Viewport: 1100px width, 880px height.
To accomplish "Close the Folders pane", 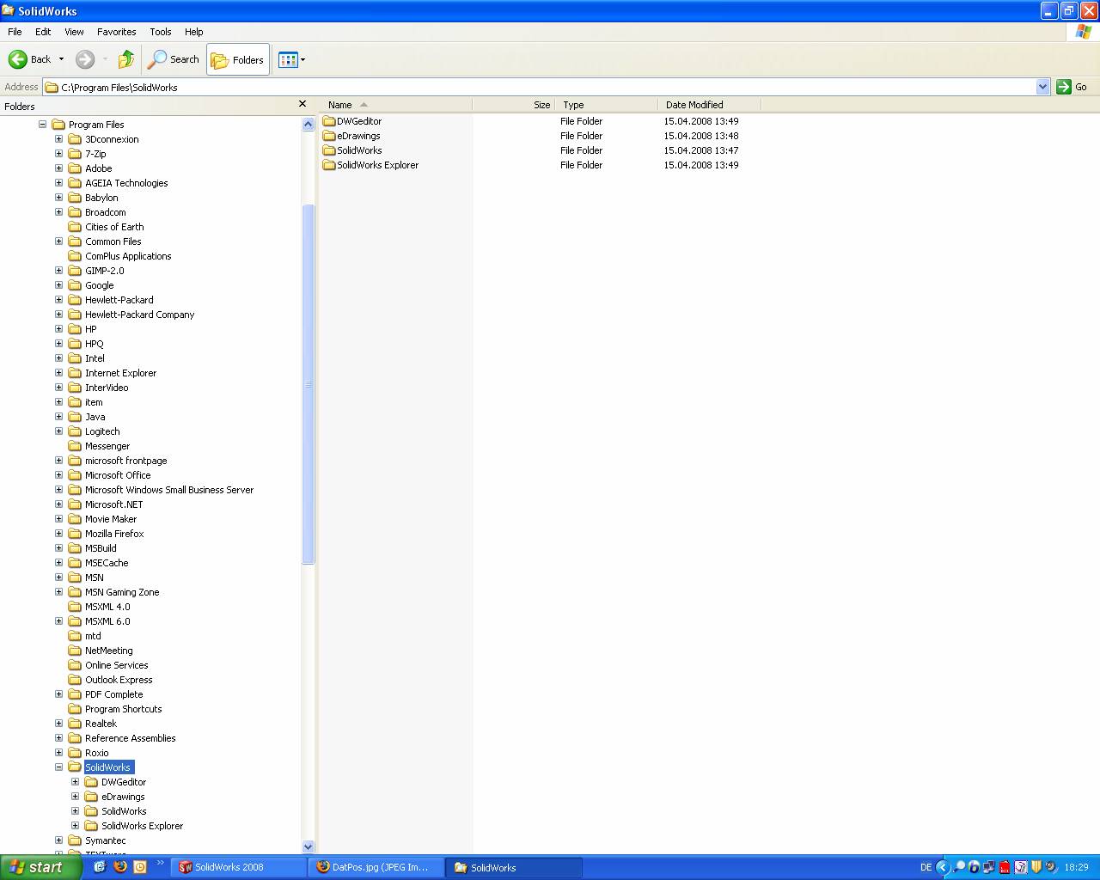I will (x=302, y=104).
